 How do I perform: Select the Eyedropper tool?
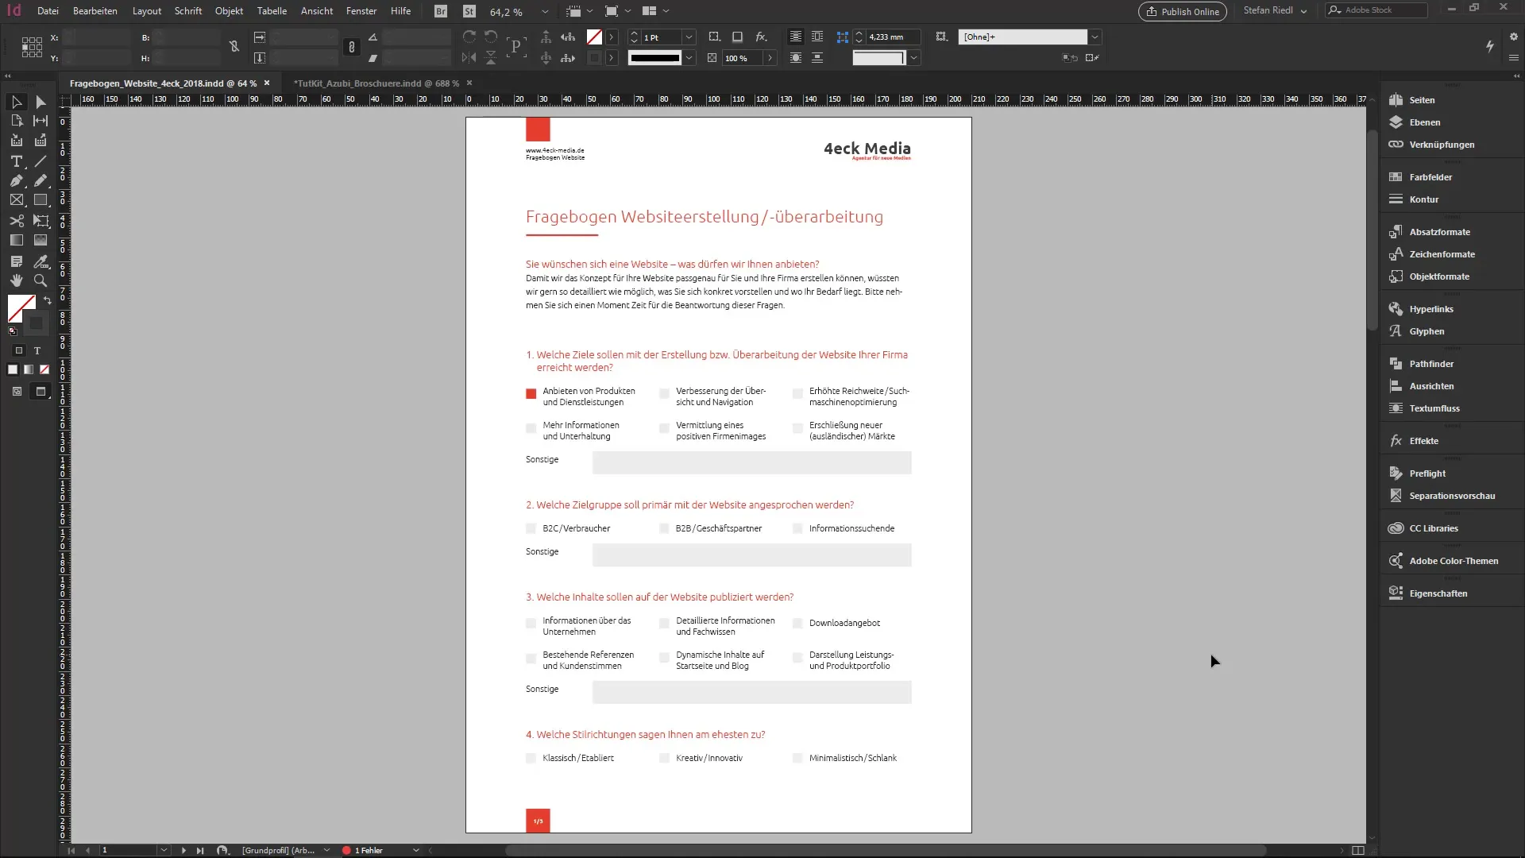[41, 261]
